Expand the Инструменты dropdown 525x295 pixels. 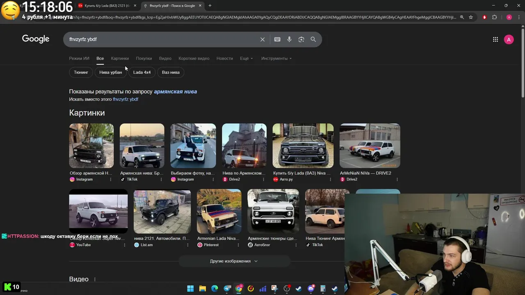[x=276, y=58]
